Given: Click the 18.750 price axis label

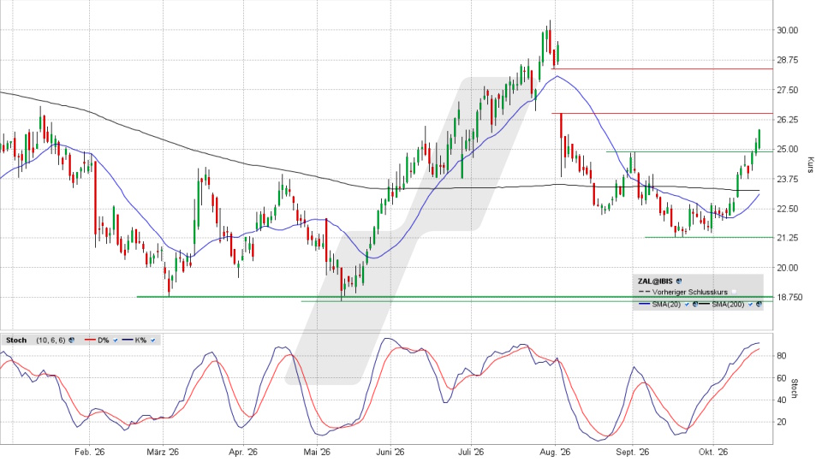Looking at the screenshot, I should tap(789, 297).
